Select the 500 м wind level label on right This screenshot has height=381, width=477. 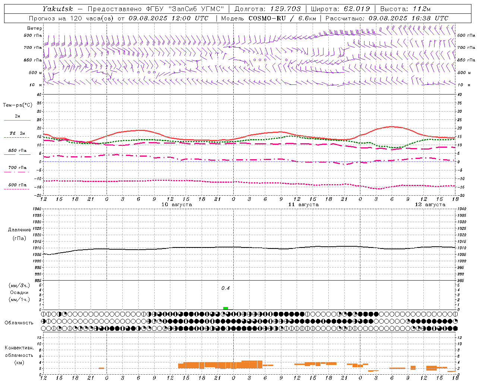(464, 73)
